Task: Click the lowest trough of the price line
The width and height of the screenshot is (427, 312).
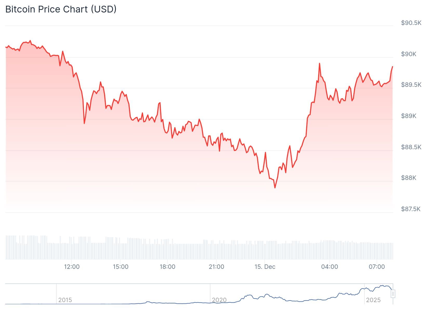Action: (275, 187)
